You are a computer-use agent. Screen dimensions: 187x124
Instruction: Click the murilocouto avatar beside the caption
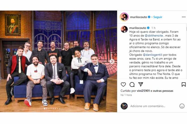(124, 29)
